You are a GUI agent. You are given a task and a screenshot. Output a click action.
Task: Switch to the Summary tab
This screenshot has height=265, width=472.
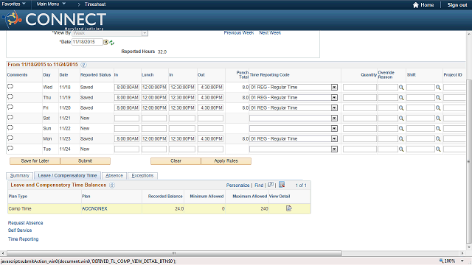coord(20,175)
